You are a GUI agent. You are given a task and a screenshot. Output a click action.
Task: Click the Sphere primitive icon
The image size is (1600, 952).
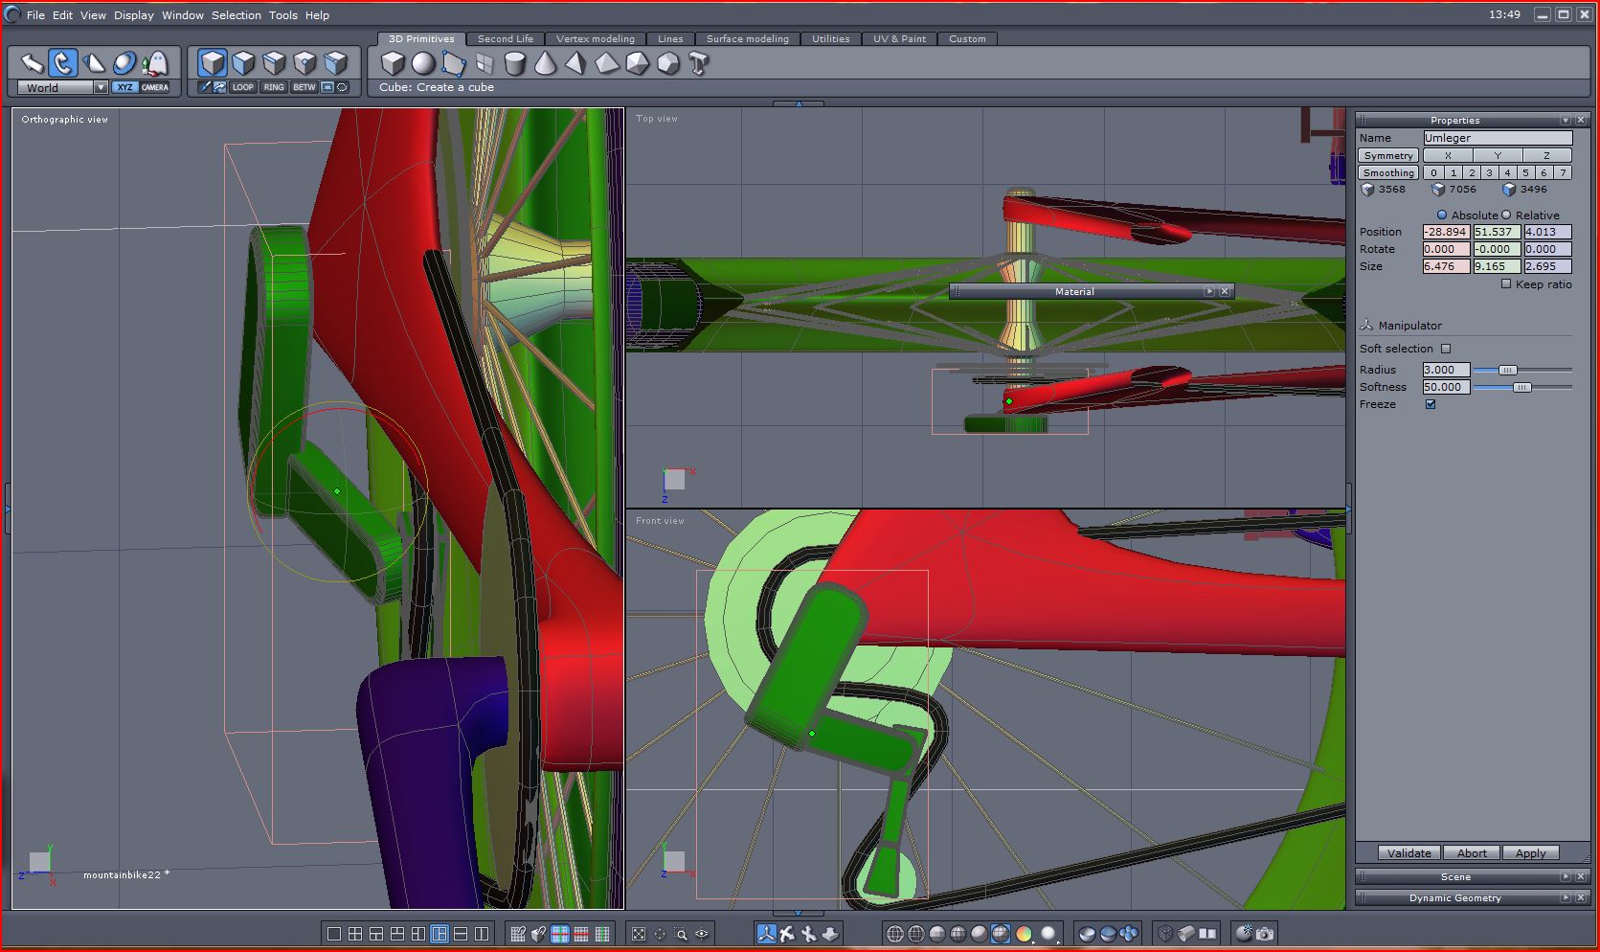(x=423, y=63)
